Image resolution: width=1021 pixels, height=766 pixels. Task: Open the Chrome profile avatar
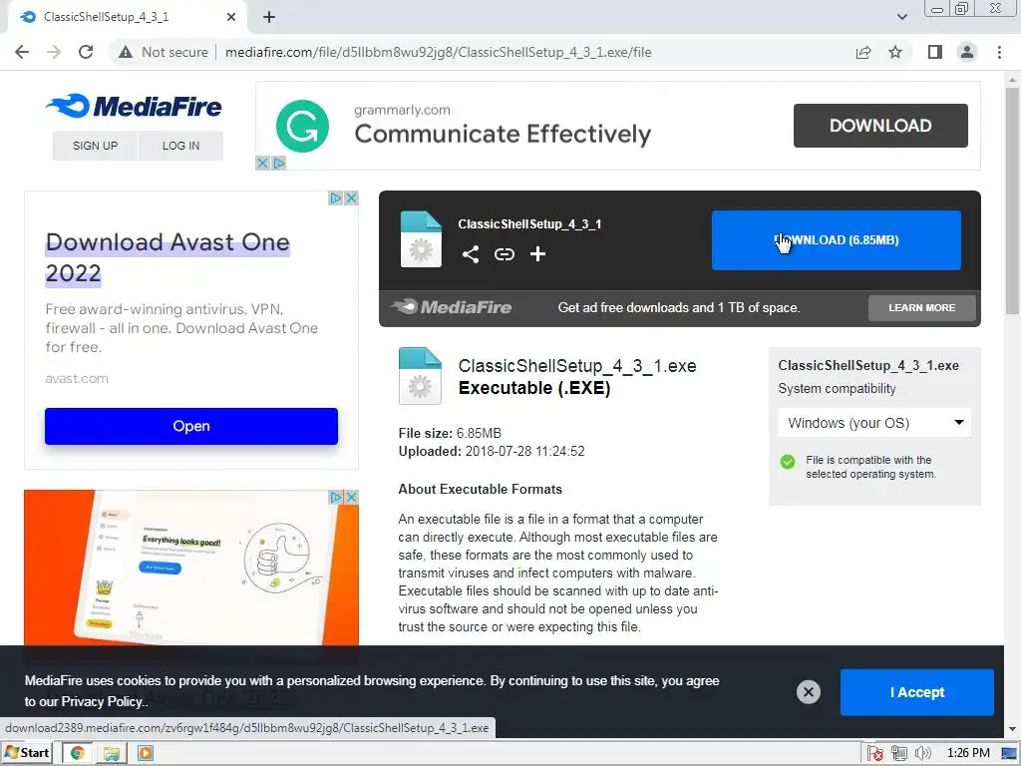[x=967, y=52]
